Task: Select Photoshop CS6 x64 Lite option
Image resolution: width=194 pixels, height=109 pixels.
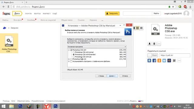Action: tap(74, 57)
